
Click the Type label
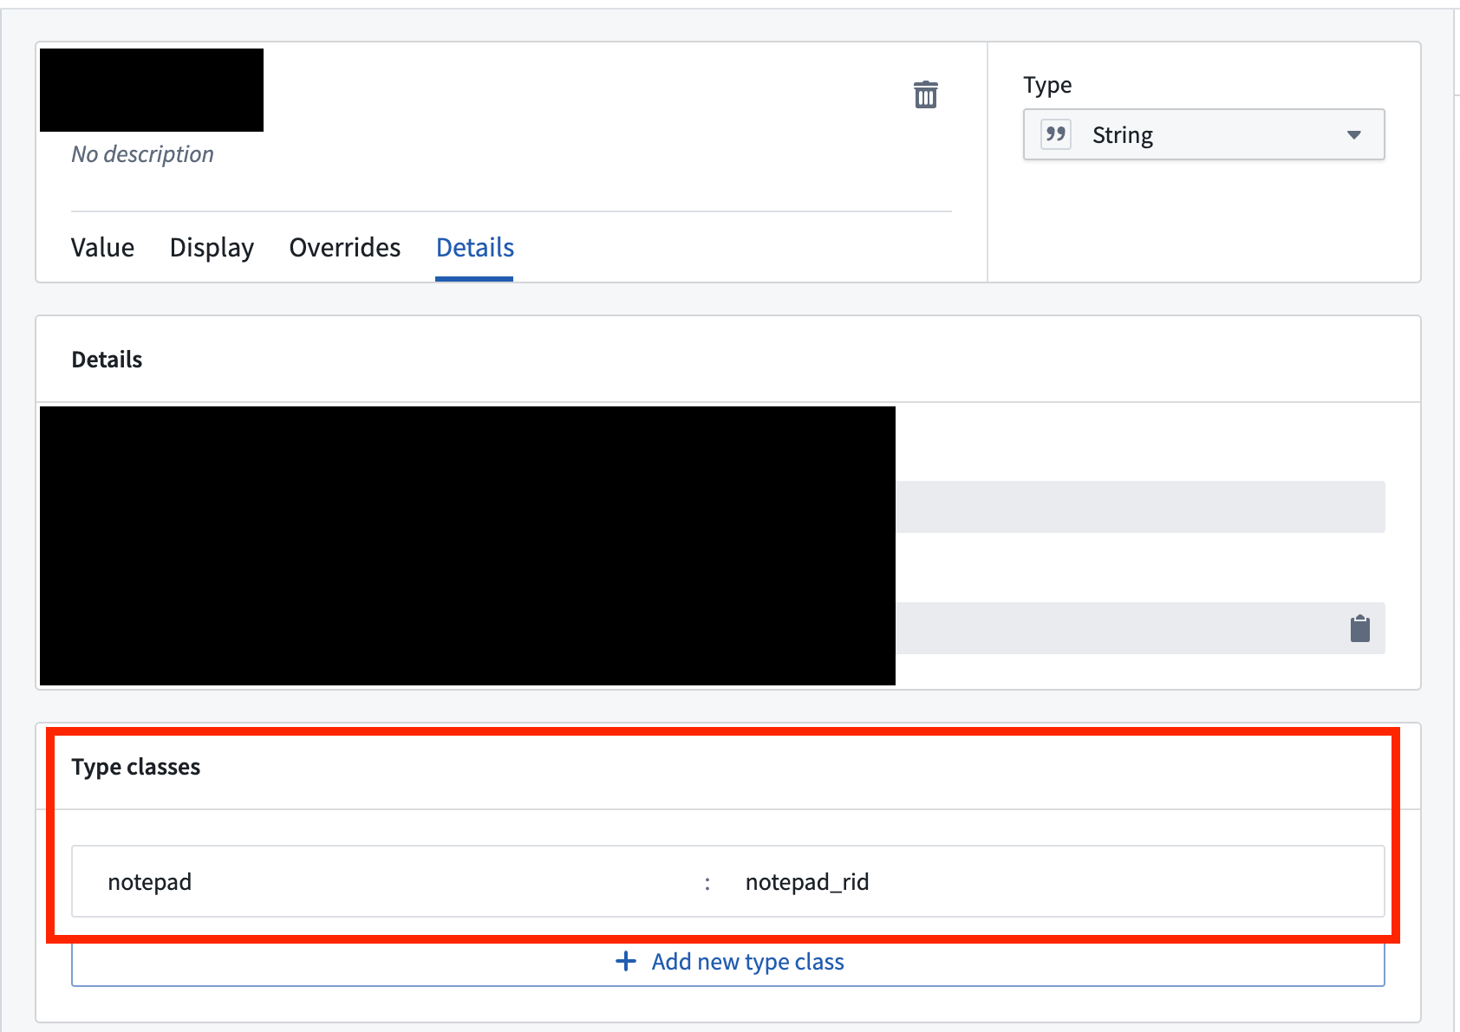tap(1047, 85)
